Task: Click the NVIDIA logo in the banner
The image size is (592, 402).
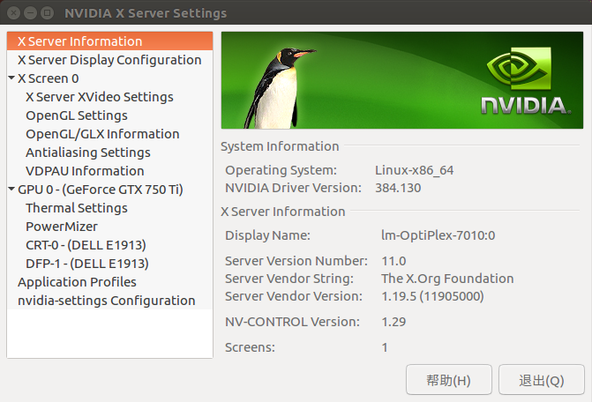Action: click(526, 80)
